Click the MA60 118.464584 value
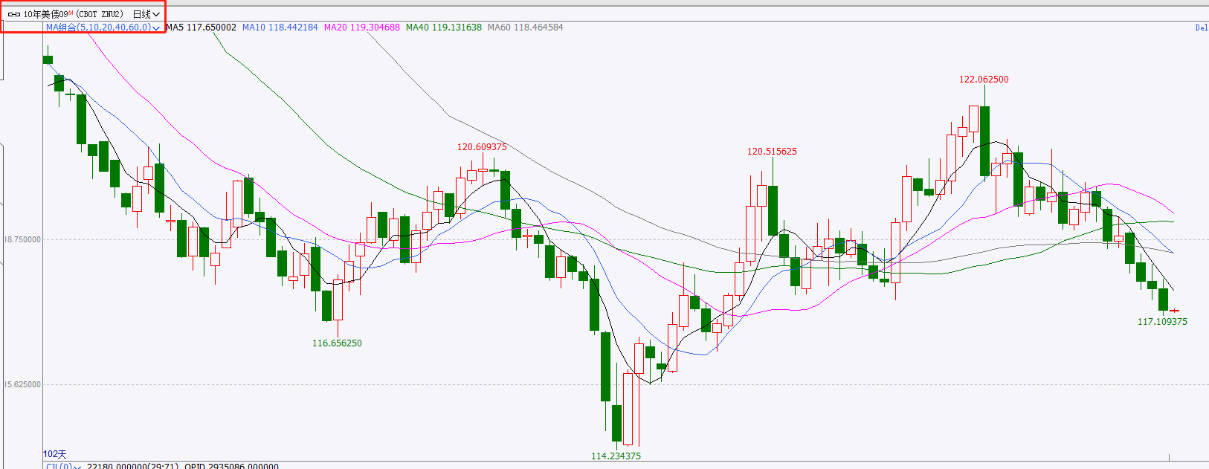The height and width of the screenshot is (469, 1209). tap(526, 28)
